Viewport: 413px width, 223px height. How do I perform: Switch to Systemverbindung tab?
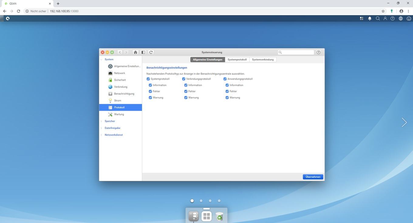click(263, 60)
